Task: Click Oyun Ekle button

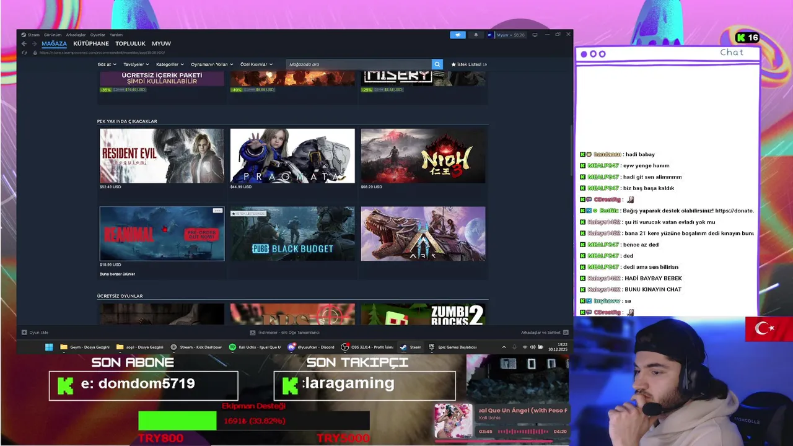Action: [35, 333]
